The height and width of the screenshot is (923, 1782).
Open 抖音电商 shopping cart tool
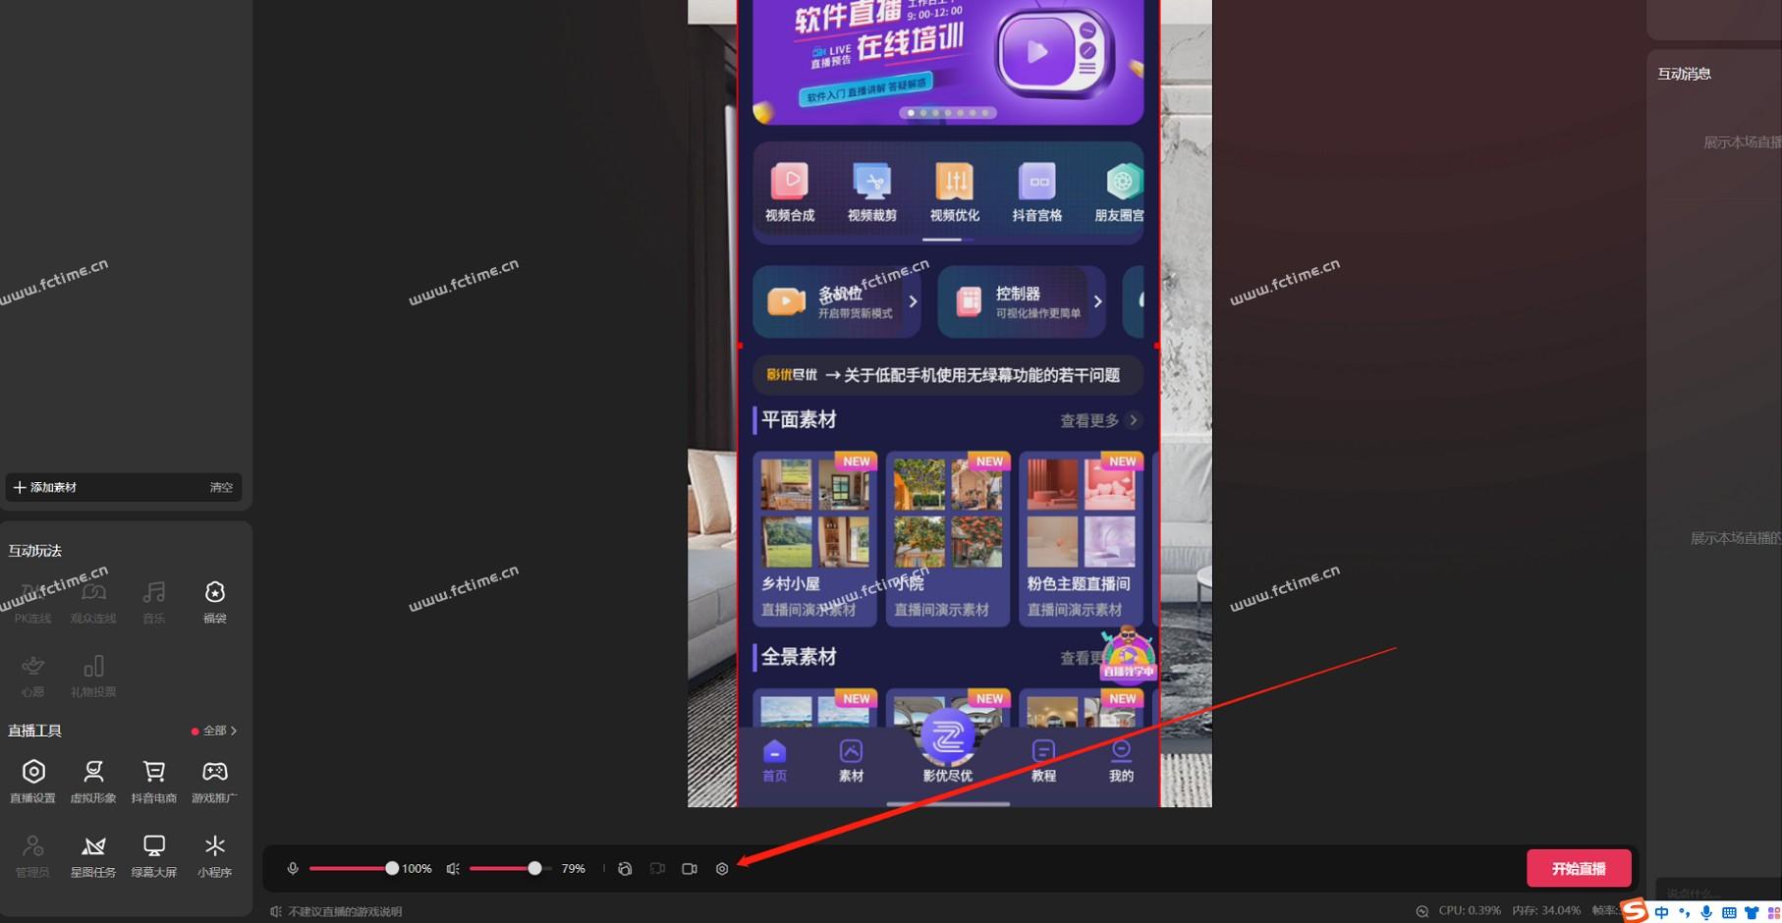point(154,781)
